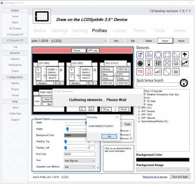Select the Circle shape element
This screenshot has width=195, height=184.
158,55
